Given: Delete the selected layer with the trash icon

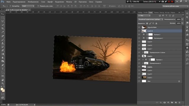Looking at the screenshot, I should coord(180,102).
